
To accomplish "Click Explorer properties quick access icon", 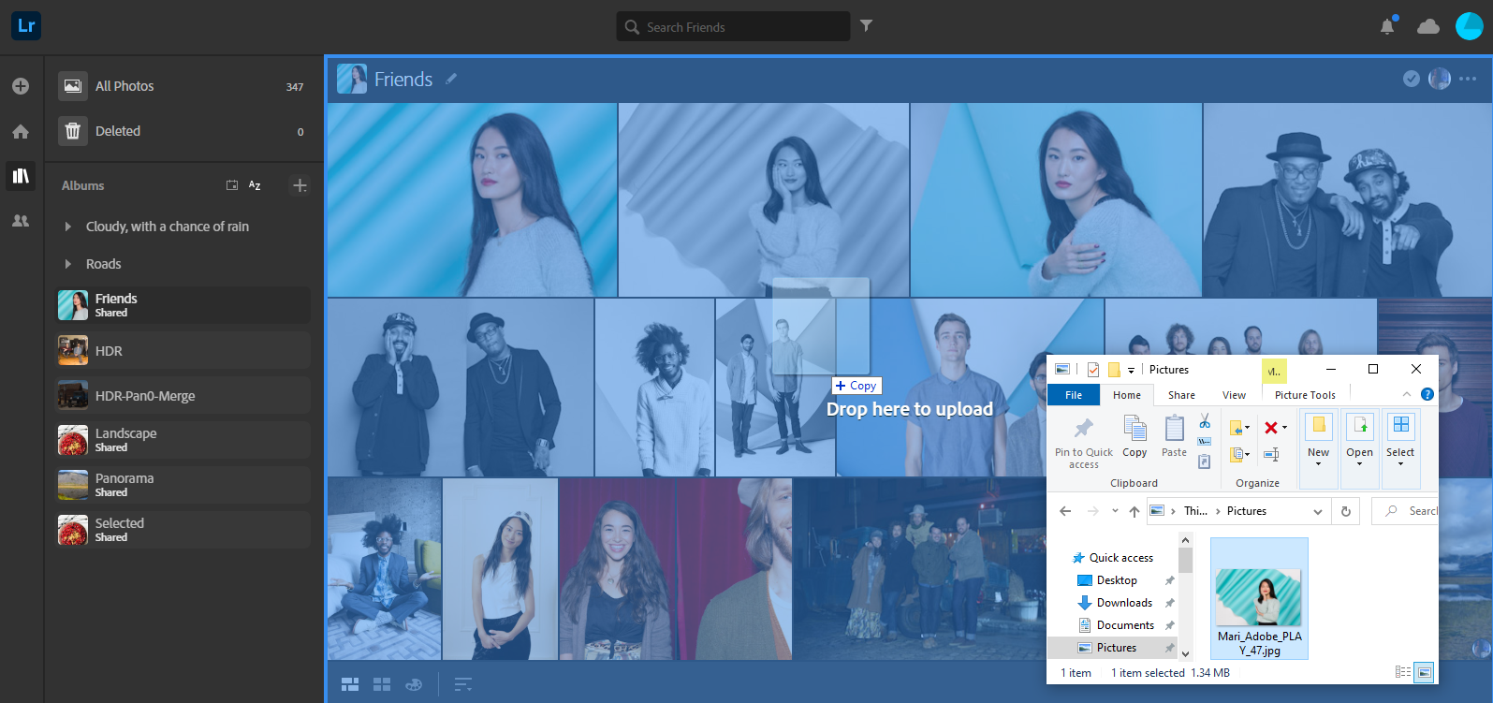I will (x=1092, y=369).
